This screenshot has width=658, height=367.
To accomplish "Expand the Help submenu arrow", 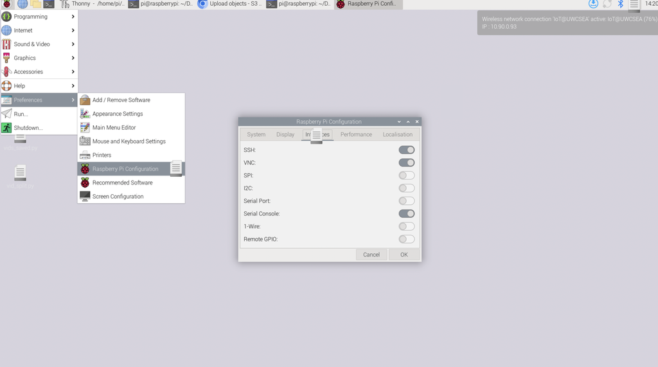I will [73, 85].
